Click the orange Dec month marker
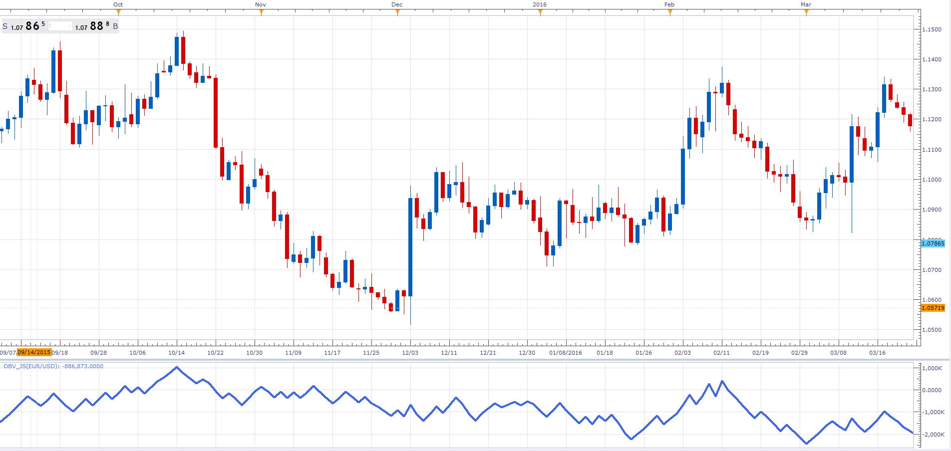The image size is (951, 451). [397, 12]
